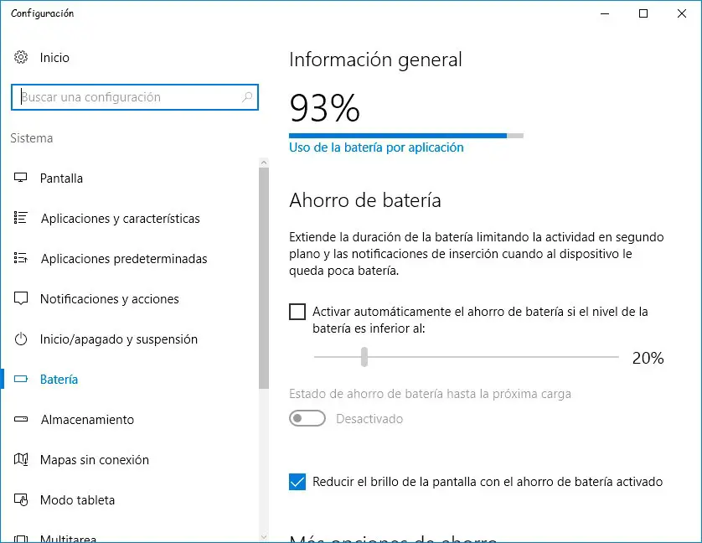The image size is (702, 543).
Task: Click the Aplicaciones predeterminadas icon
Action: (22, 259)
